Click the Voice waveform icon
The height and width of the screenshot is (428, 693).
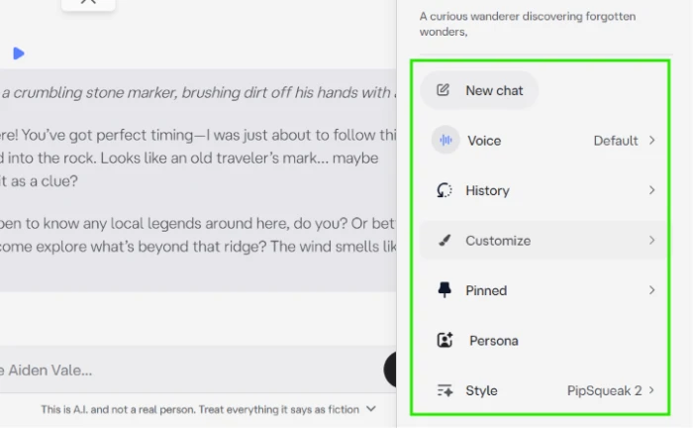click(445, 140)
